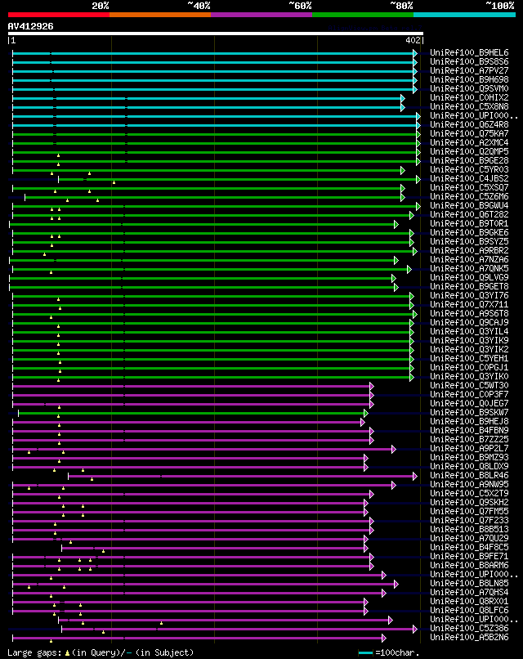The width and height of the screenshot is (523, 659).
Task: Click arrowhead ending UniRef100_A9P2L7 alignment
Action: point(393,449)
